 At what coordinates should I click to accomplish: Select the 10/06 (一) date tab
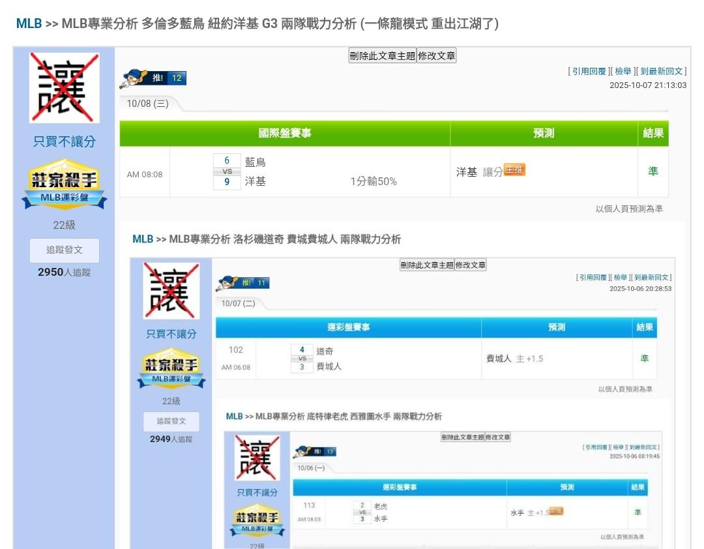pos(311,468)
